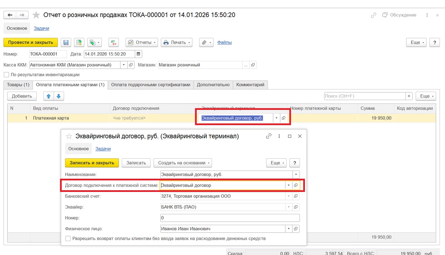Image resolution: width=445 pixels, height=255 pixels.
Task: Move payment row down with blue arrow
Action: [58, 96]
